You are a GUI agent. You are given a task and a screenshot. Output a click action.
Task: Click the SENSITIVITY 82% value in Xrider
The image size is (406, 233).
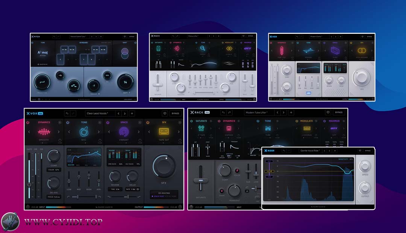(x=345, y=159)
